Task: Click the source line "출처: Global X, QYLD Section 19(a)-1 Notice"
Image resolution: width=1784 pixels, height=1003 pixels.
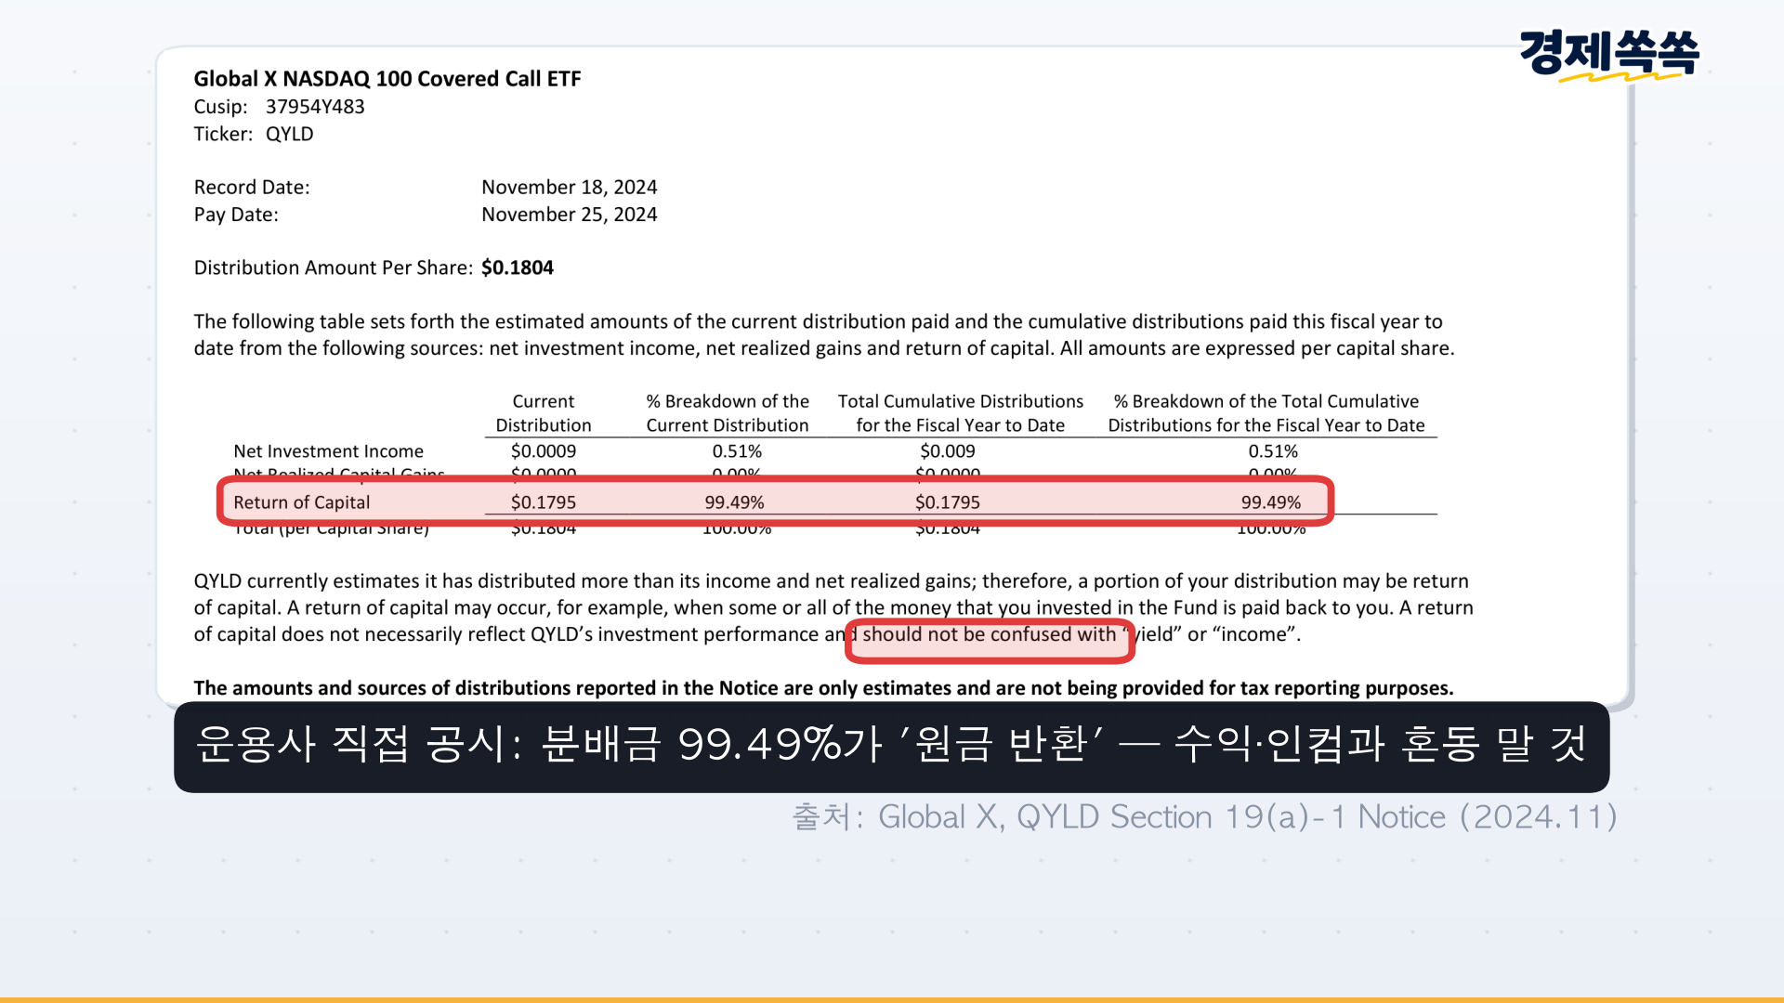Action: pyautogui.click(x=1205, y=817)
